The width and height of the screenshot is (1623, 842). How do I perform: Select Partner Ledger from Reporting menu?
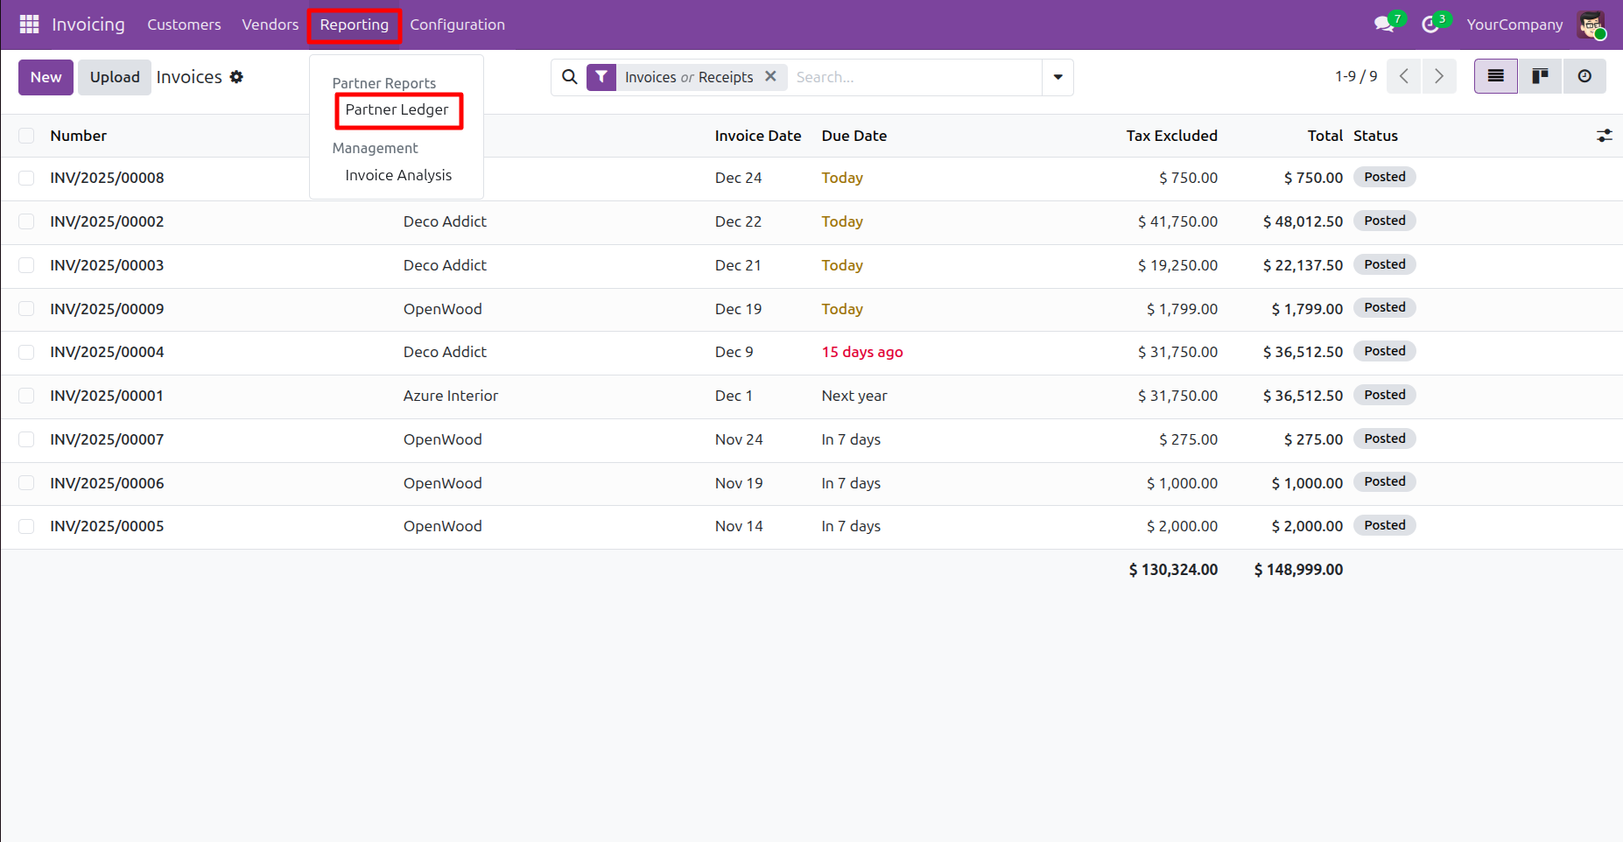click(x=397, y=110)
